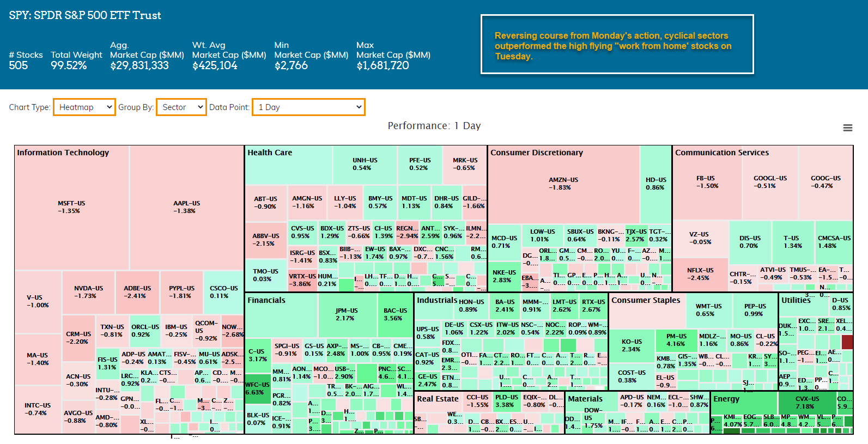868x444 pixels.
Task: Click the Information Technology sector label
Action: (x=63, y=153)
